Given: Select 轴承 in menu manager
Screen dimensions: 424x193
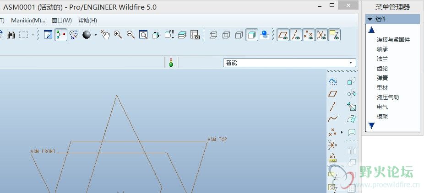Looking at the screenshot, I should 382,49.
